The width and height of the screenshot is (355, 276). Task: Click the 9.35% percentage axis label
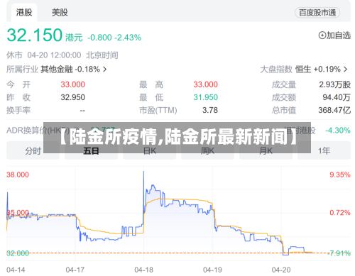point(340,175)
